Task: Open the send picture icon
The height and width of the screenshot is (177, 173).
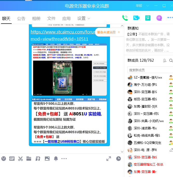Action: pos(47,159)
